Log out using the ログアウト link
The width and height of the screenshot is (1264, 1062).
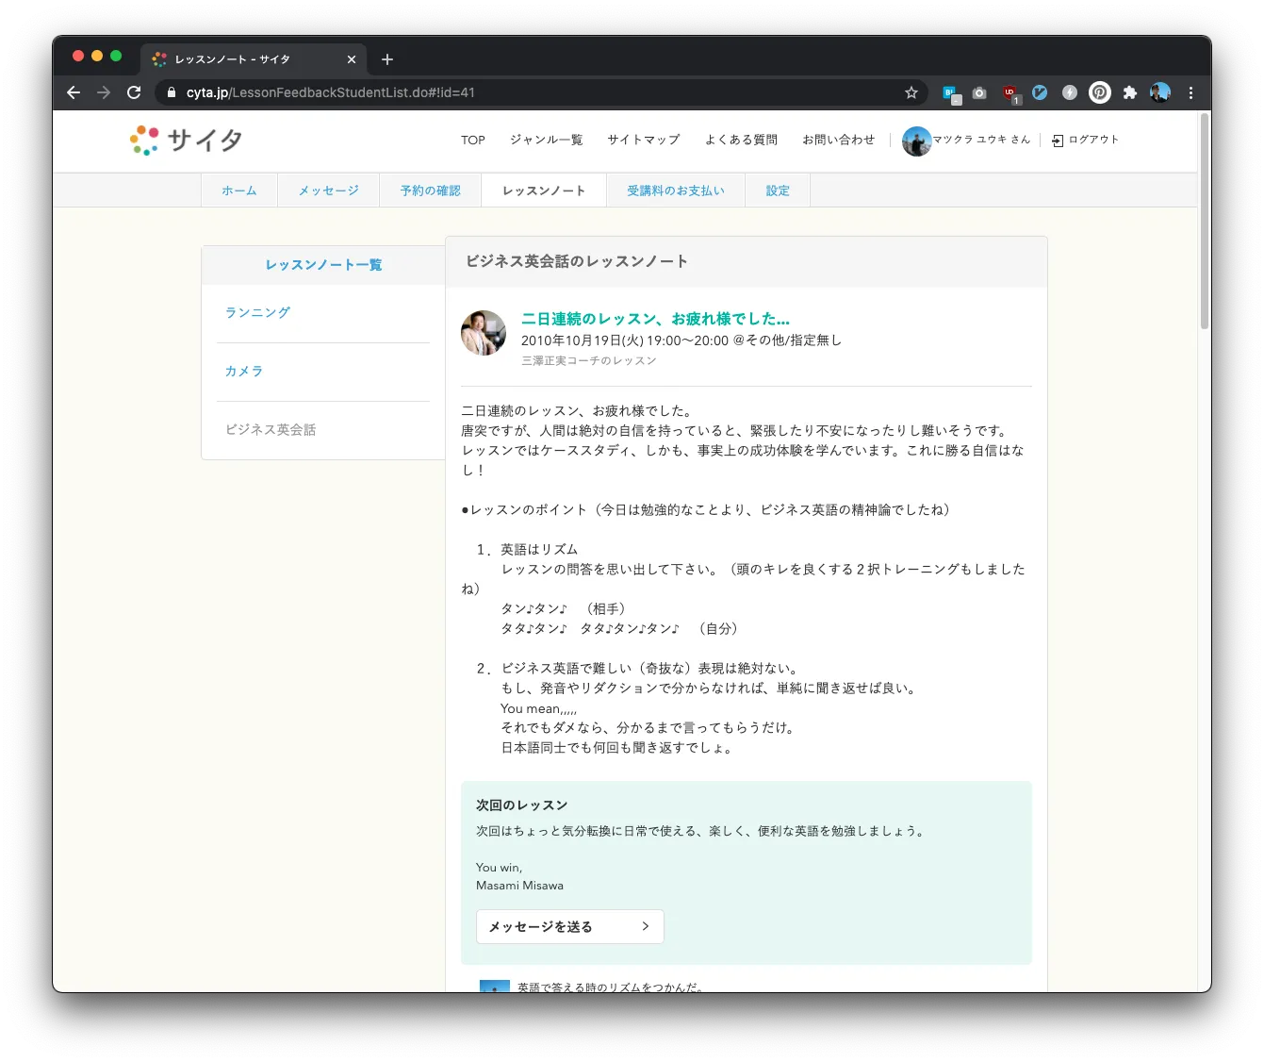click(1086, 140)
